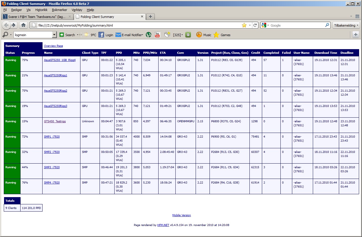Expand the E-mail Notifier dropdown arrow
Viewport: 362px width, 237px height.
click(142, 35)
